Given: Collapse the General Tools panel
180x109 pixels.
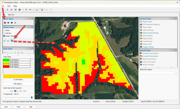Looking at the screenshot, I should (x=176, y=19).
